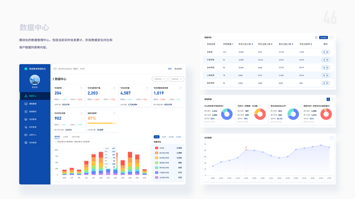
Task: Click the double-arrow icon in 访问数据 panel
Action: tap(332, 138)
